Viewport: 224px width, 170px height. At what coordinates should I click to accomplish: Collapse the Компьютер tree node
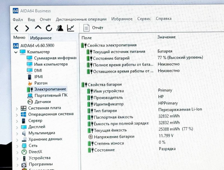(16, 52)
